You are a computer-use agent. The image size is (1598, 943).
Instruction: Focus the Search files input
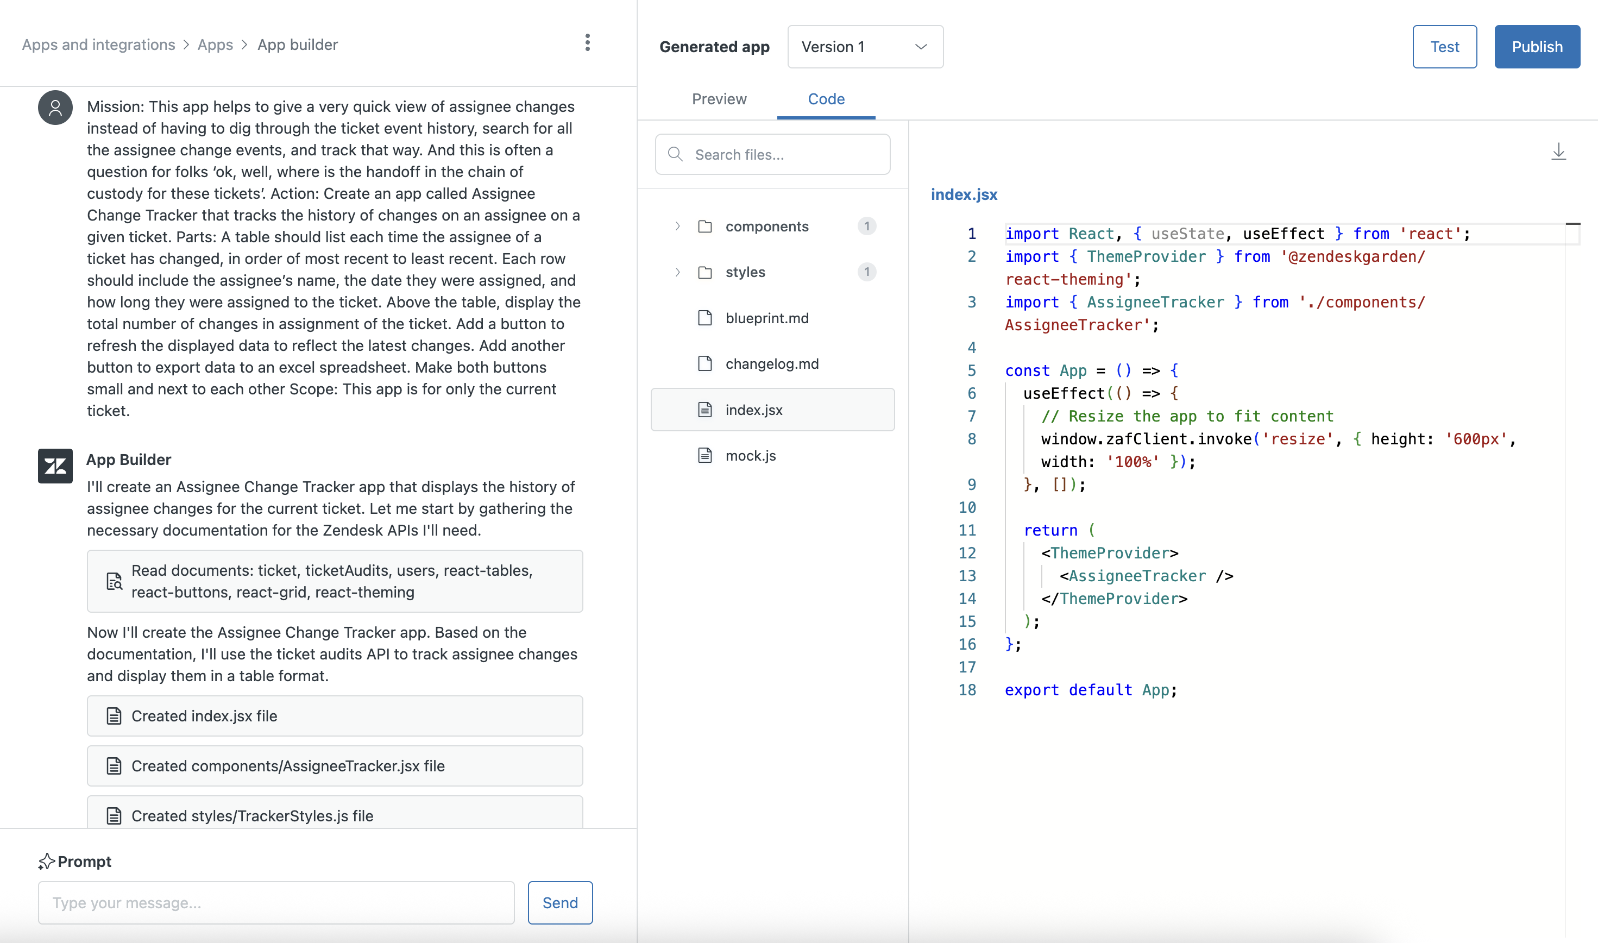(772, 154)
